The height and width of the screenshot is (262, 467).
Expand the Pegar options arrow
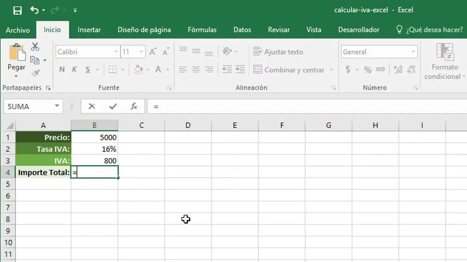coord(16,76)
